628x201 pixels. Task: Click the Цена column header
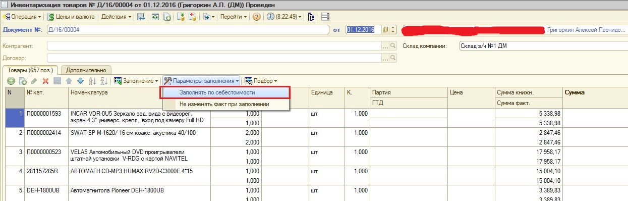click(471, 93)
